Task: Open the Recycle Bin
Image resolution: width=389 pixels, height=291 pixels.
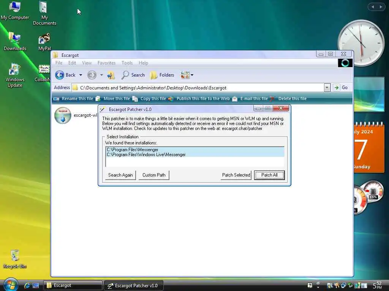Action: pyautogui.click(x=15, y=259)
